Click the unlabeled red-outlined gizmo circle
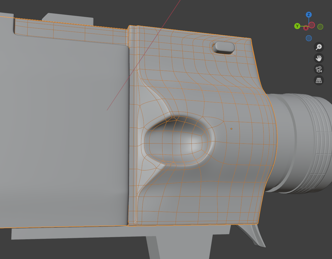 [x=312, y=25]
